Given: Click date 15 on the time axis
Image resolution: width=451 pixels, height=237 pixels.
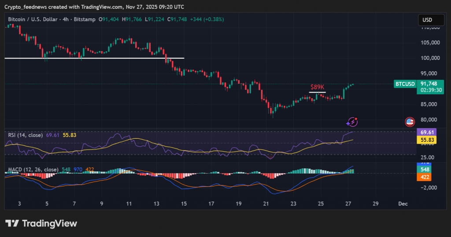Looking at the screenshot, I should pyautogui.click(x=184, y=204).
